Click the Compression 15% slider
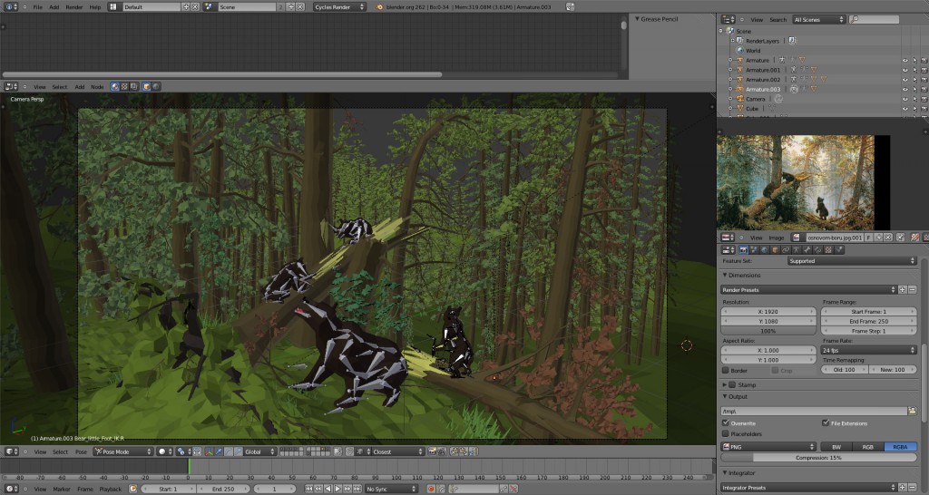Viewport: 929px width, 495px height. (x=819, y=458)
